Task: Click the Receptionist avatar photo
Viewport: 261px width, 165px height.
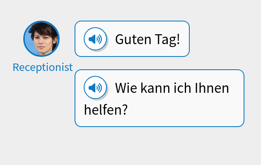Action: tap(41, 38)
